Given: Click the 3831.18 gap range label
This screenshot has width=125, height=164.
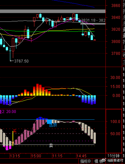Looking at the screenshot, I should [93, 20].
